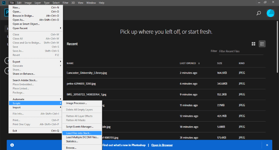Choose Exit from File menu
The height and width of the screenshot is (150, 279).
coord(36,131)
